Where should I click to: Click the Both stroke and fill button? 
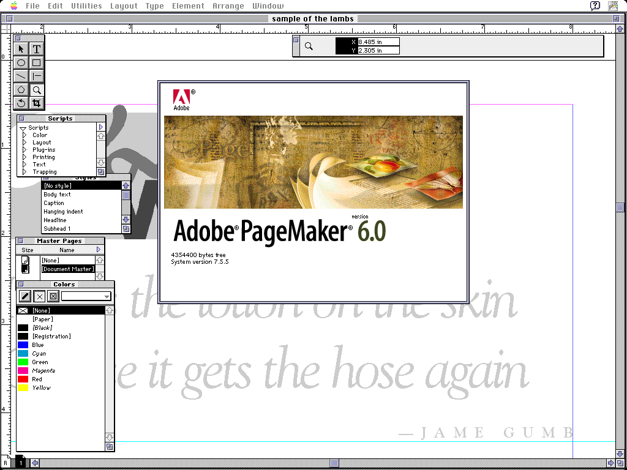click(x=53, y=296)
